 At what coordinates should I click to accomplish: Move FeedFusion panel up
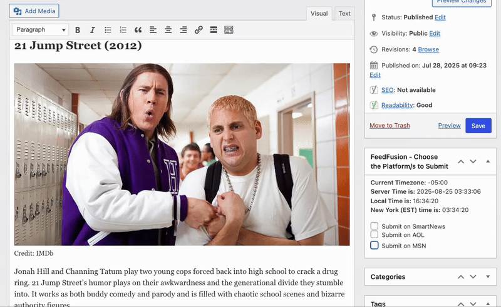pos(461,161)
